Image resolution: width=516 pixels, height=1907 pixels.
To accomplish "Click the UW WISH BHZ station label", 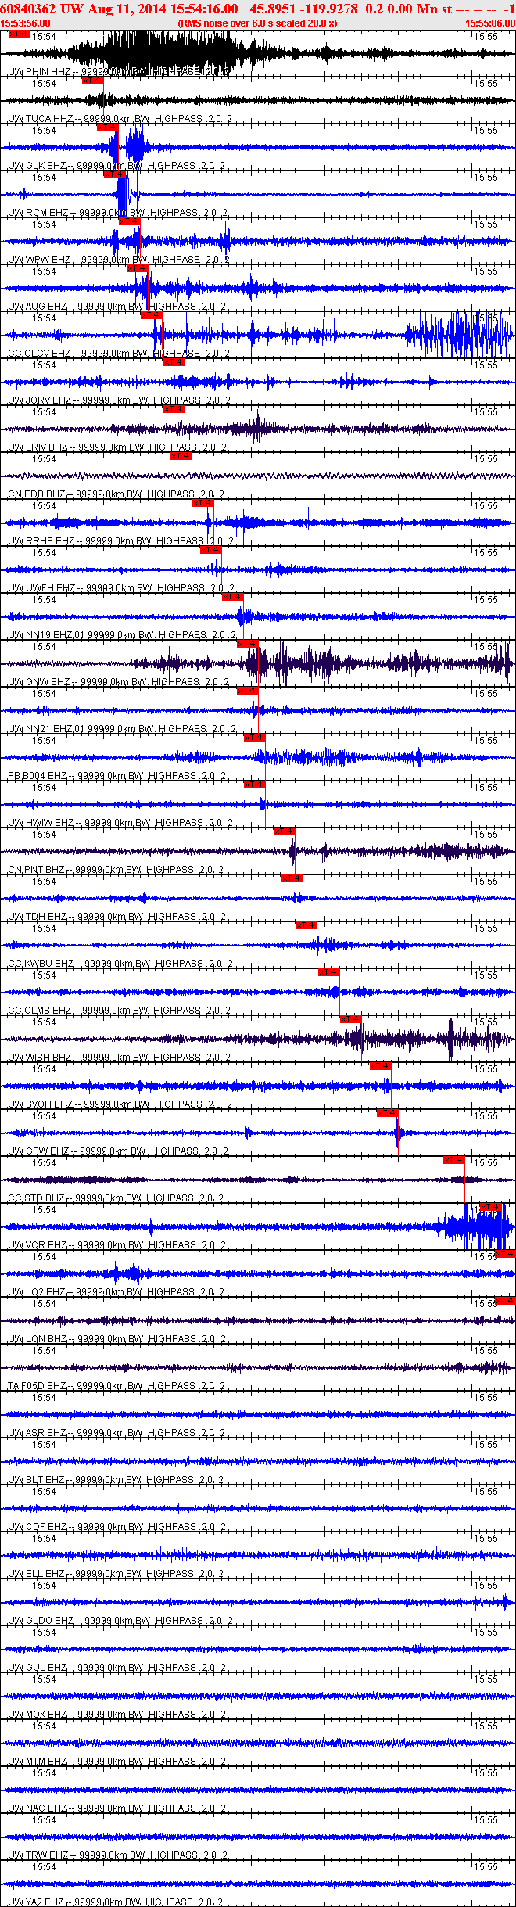I will click(119, 1058).
